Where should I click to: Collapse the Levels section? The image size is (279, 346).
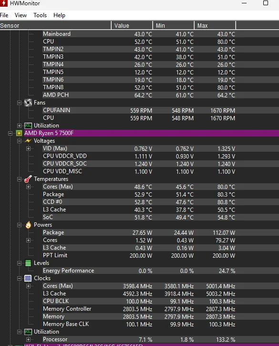click(x=19, y=263)
